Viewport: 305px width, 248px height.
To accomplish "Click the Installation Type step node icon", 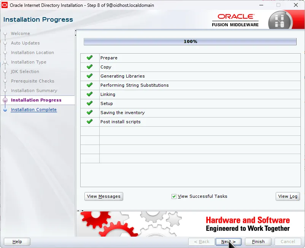I will [5, 62].
